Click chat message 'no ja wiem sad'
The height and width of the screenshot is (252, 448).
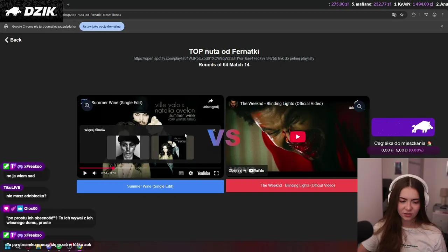[21, 176]
